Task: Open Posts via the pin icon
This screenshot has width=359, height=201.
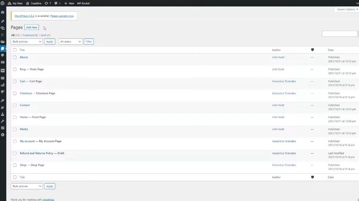Action: point(3,21)
